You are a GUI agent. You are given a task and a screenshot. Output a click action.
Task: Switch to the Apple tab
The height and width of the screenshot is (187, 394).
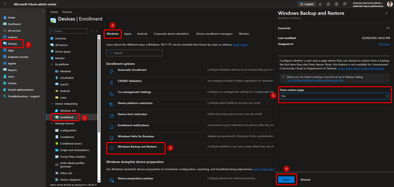tap(128, 34)
